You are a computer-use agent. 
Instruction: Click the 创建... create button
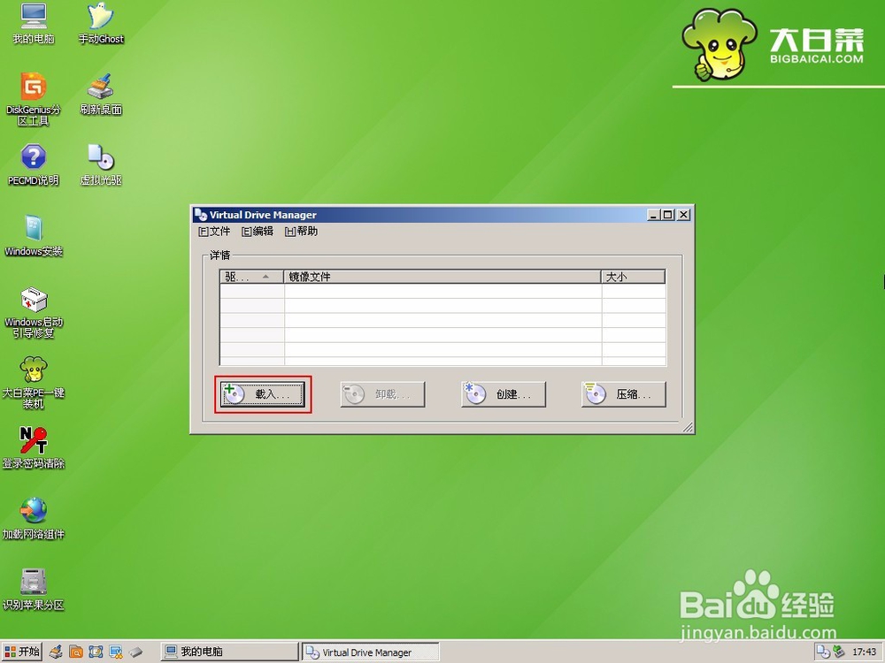coord(504,394)
